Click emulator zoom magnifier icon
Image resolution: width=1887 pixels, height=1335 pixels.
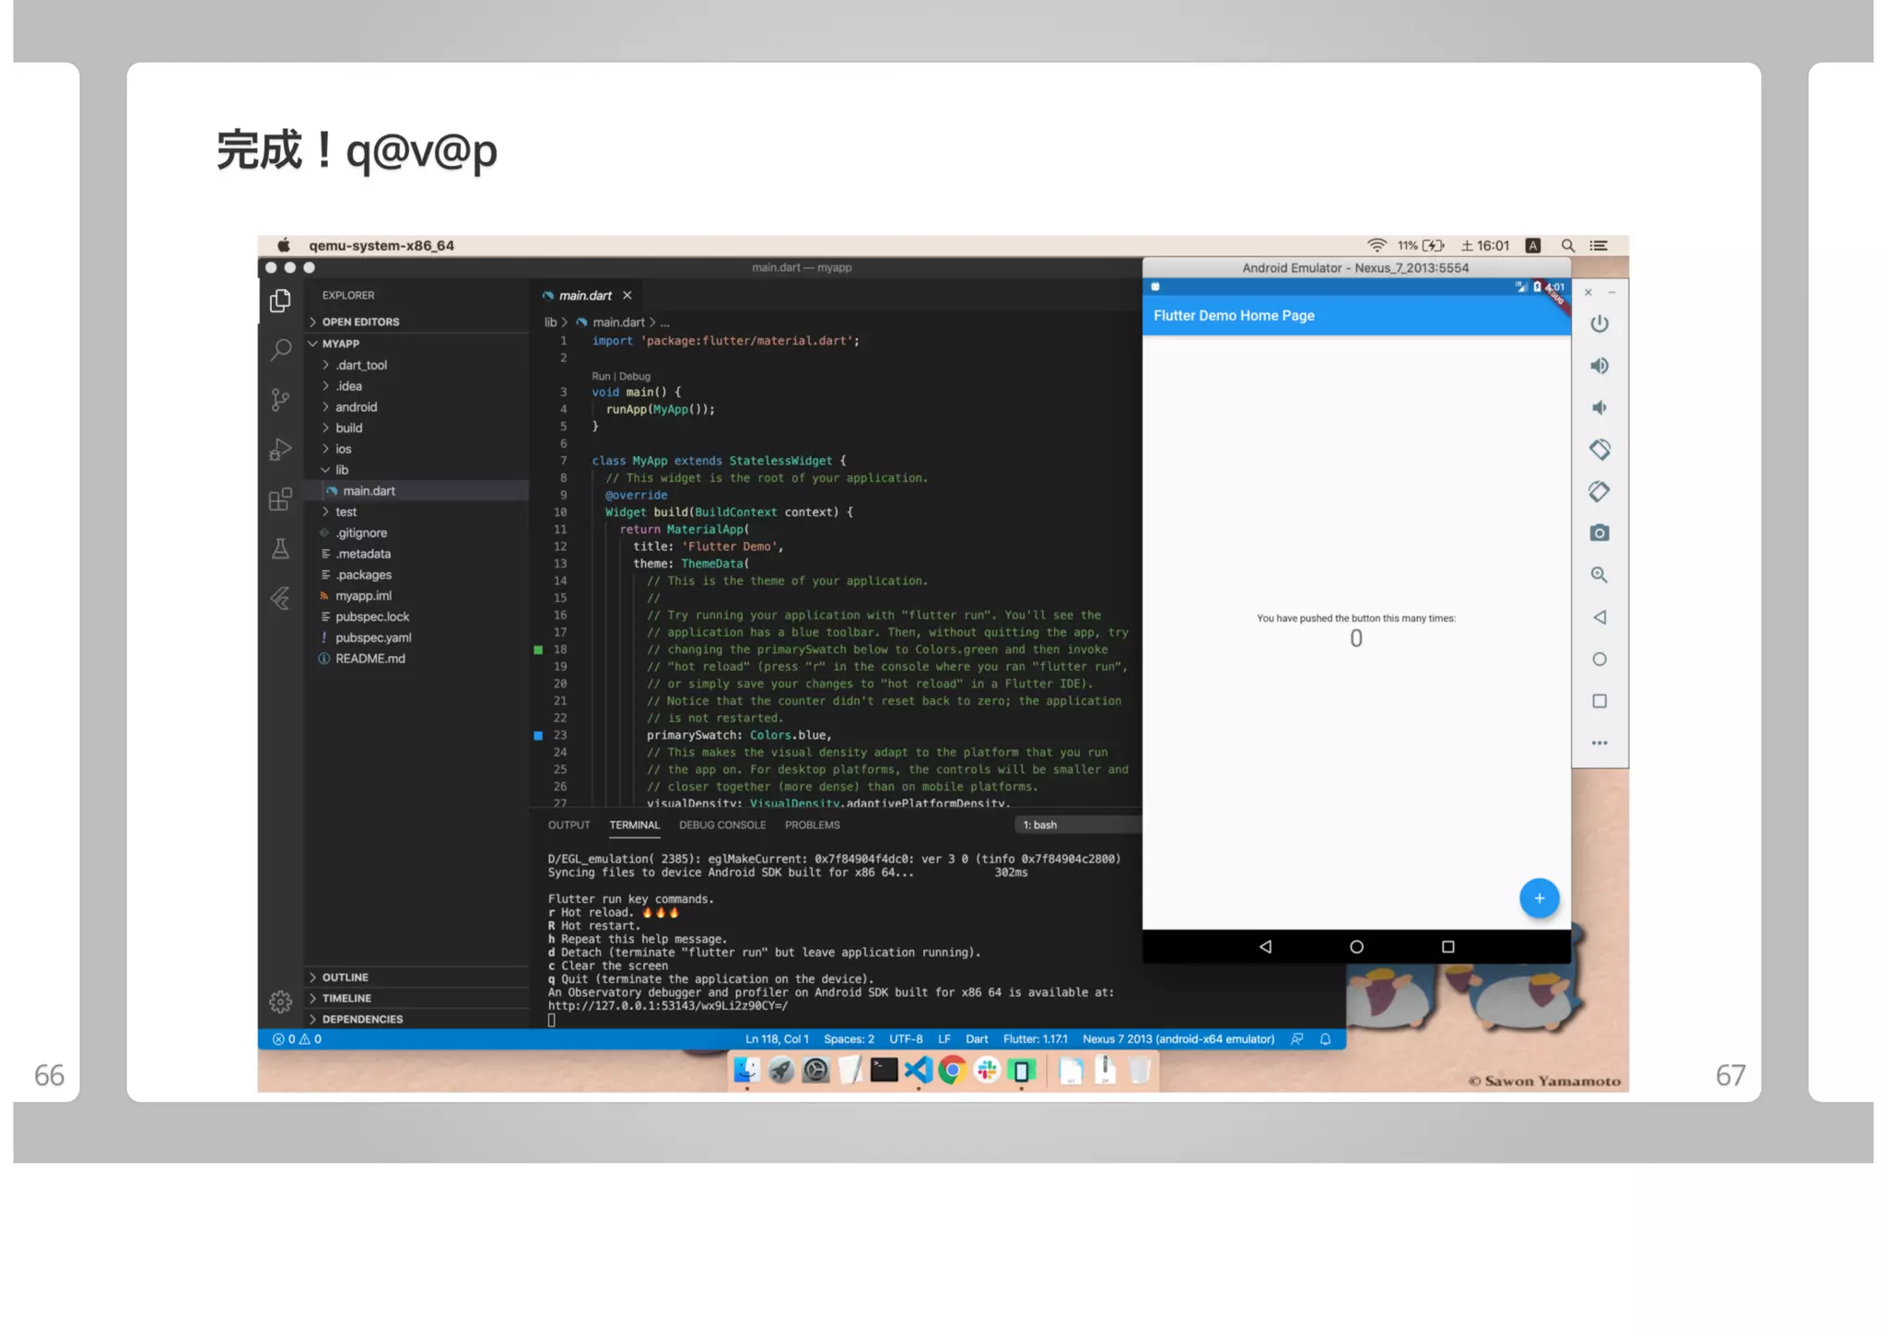pos(1600,575)
